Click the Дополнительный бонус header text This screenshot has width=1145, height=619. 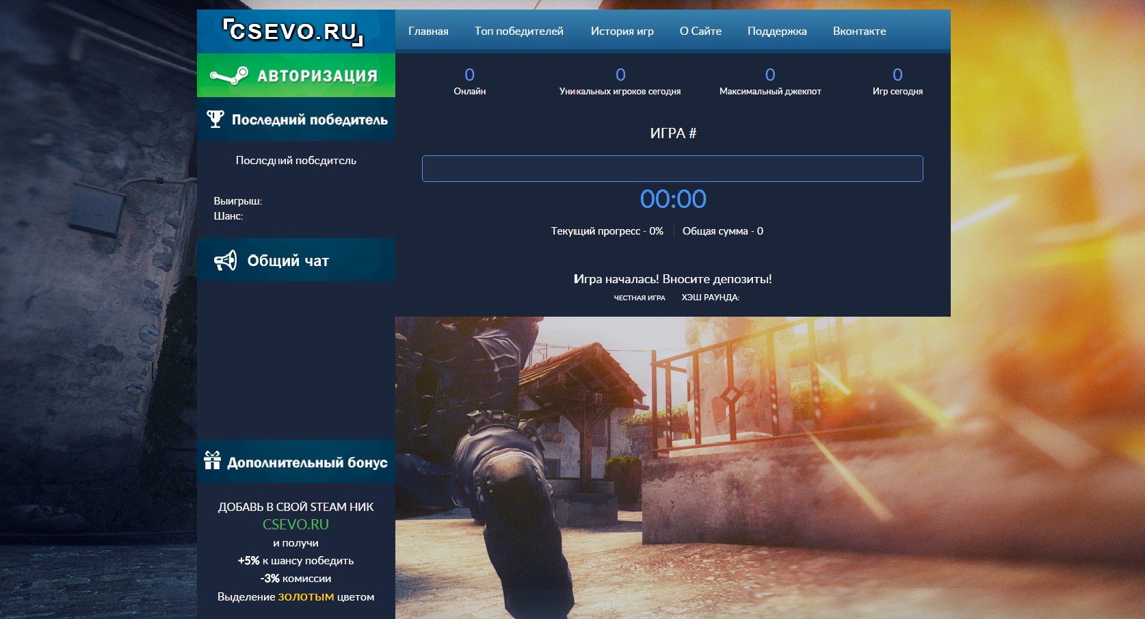tap(307, 462)
